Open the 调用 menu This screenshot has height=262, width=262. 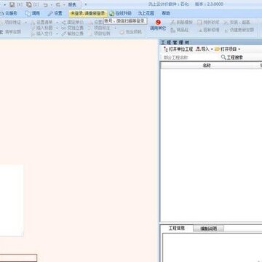click(33, 13)
